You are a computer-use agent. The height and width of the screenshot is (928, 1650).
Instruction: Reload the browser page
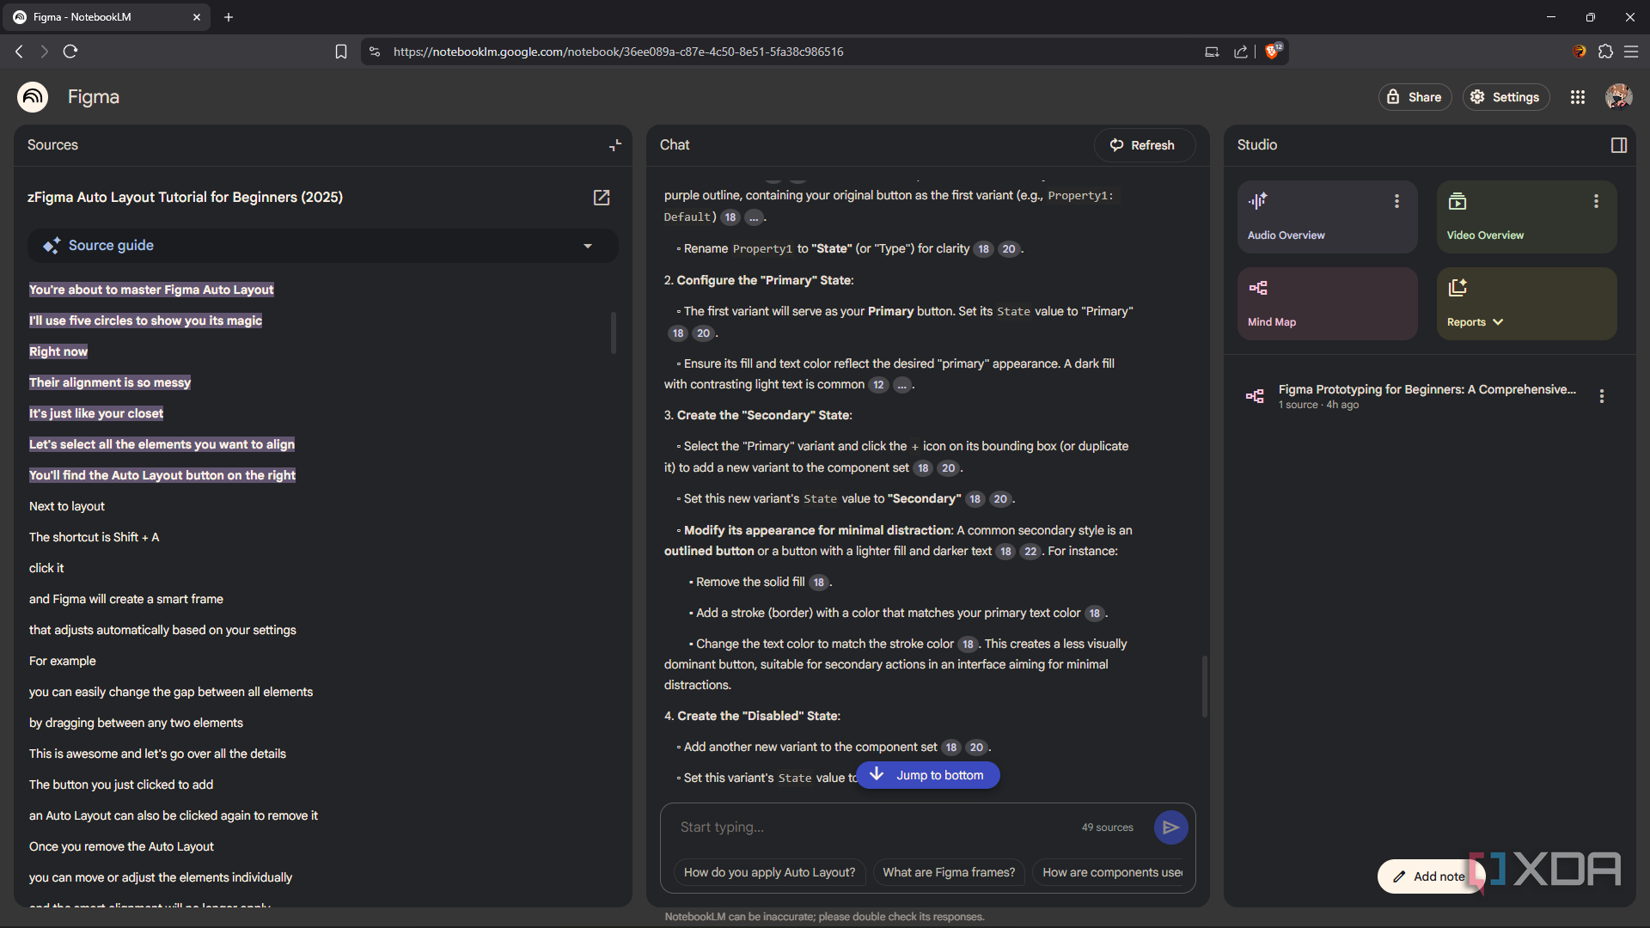click(x=70, y=52)
